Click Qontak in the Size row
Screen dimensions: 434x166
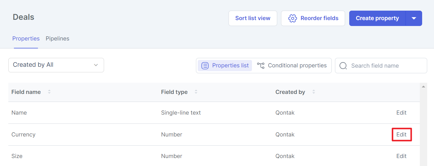click(285, 156)
